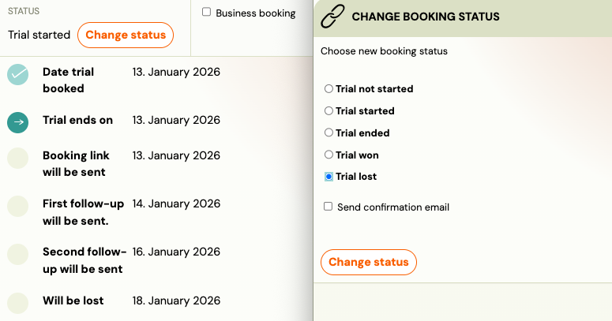Click the circle beside Will be lost
Image resolution: width=612 pixels, height=321 pixels.
point(18,301)
